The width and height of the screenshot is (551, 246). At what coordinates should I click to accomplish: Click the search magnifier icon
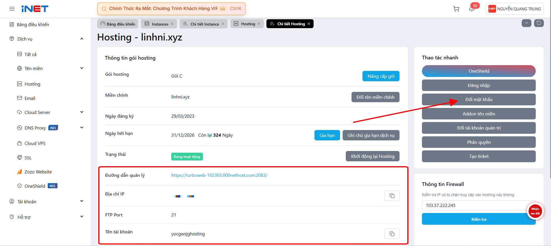pos(104,9)
